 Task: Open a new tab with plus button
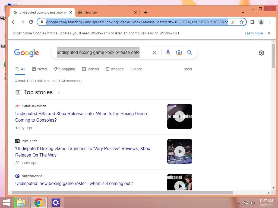(146, 12)
